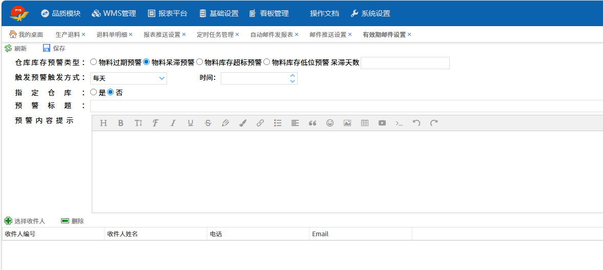Switch to the 定时任务管理 tab
The width and height of the screenshot is (603, 270).
(215, 35)
